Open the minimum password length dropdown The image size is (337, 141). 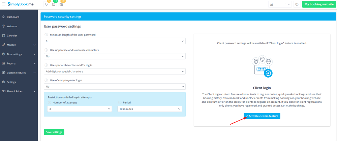pyautogui.click(x=115, y=41)
